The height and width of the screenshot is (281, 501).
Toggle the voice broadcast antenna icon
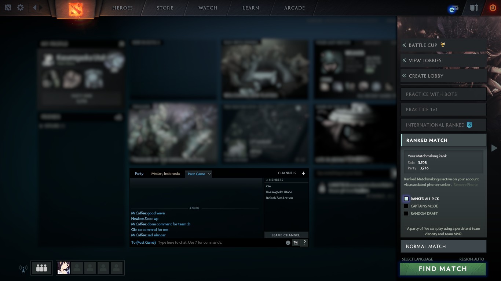pyautogui.click(x=23, y=269)
